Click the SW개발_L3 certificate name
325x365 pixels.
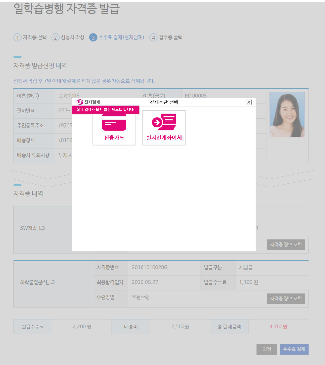point(32,228)
